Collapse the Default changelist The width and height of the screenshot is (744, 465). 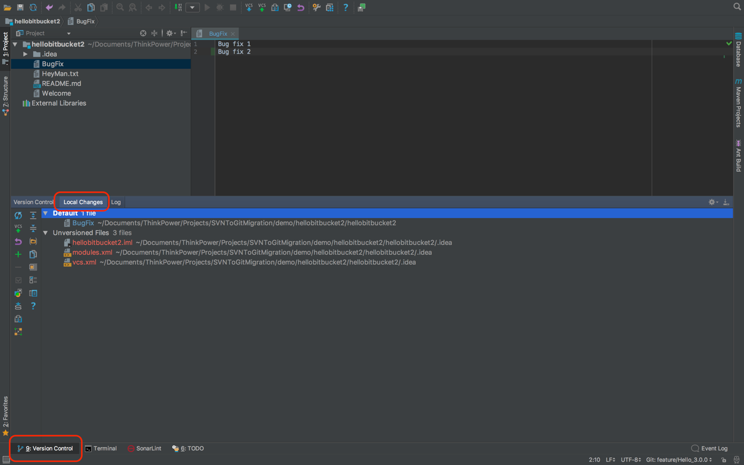[x=46, y=213]
